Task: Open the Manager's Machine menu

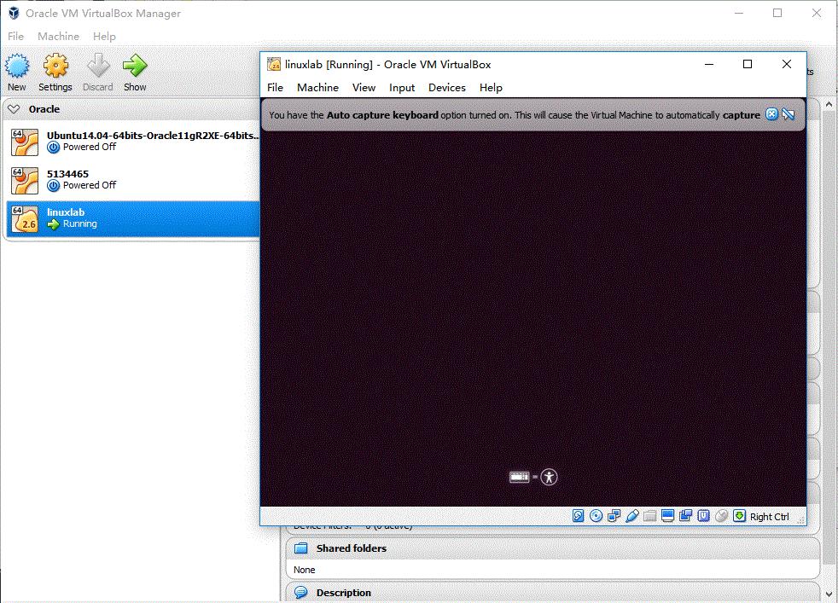Action: pyautogui.click(x=58, y=37)
